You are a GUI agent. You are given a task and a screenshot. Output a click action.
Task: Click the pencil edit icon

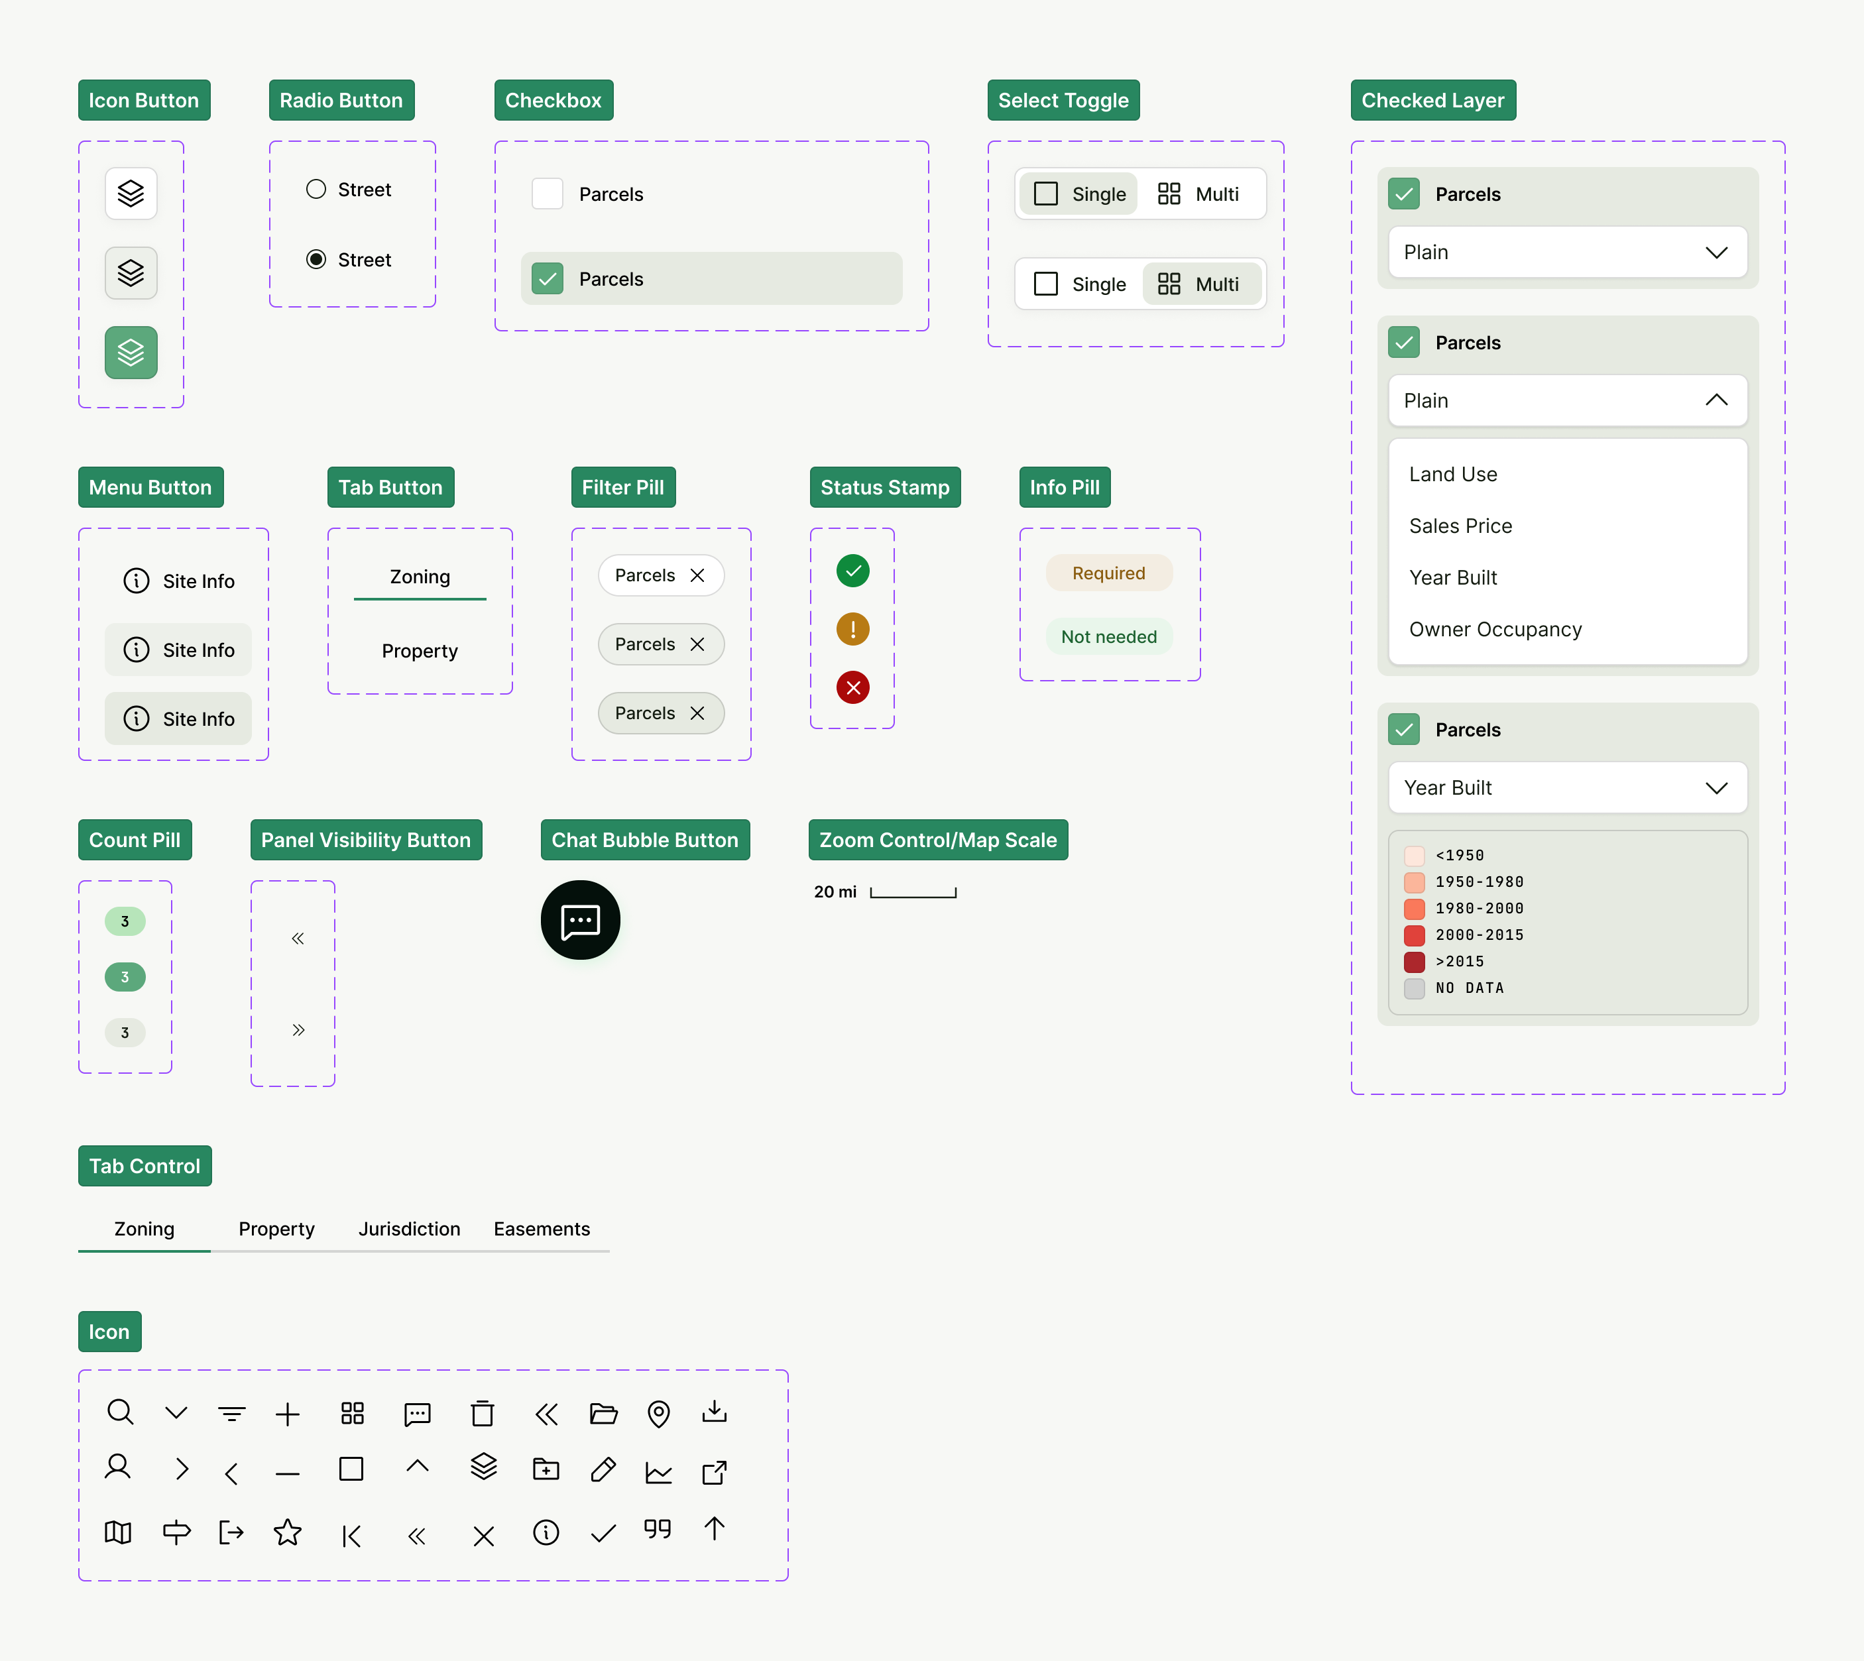[603, 1469]
